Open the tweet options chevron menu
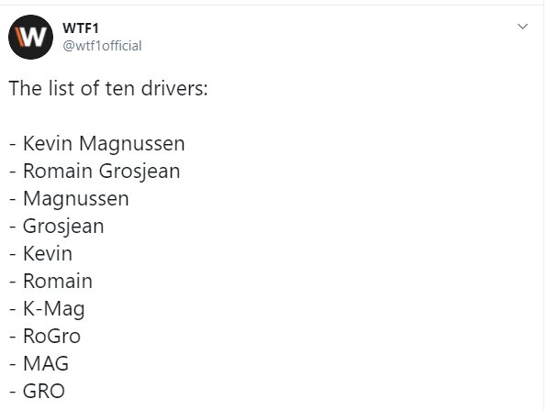The image size is (548, 410). (522, 27)
